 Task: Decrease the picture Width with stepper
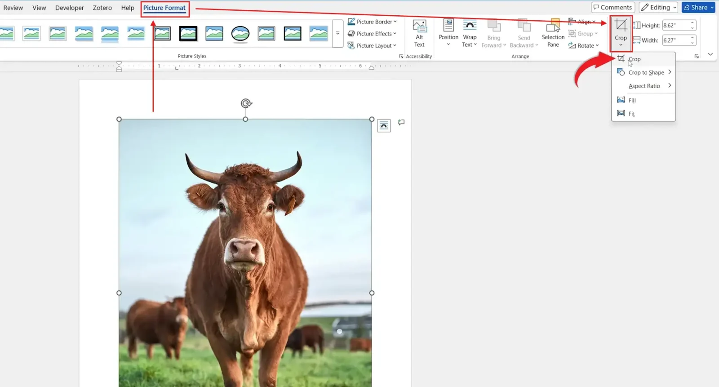[x=692, y=43]
